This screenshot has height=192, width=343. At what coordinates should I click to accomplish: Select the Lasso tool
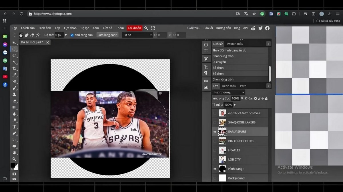(x=14, y=56)
